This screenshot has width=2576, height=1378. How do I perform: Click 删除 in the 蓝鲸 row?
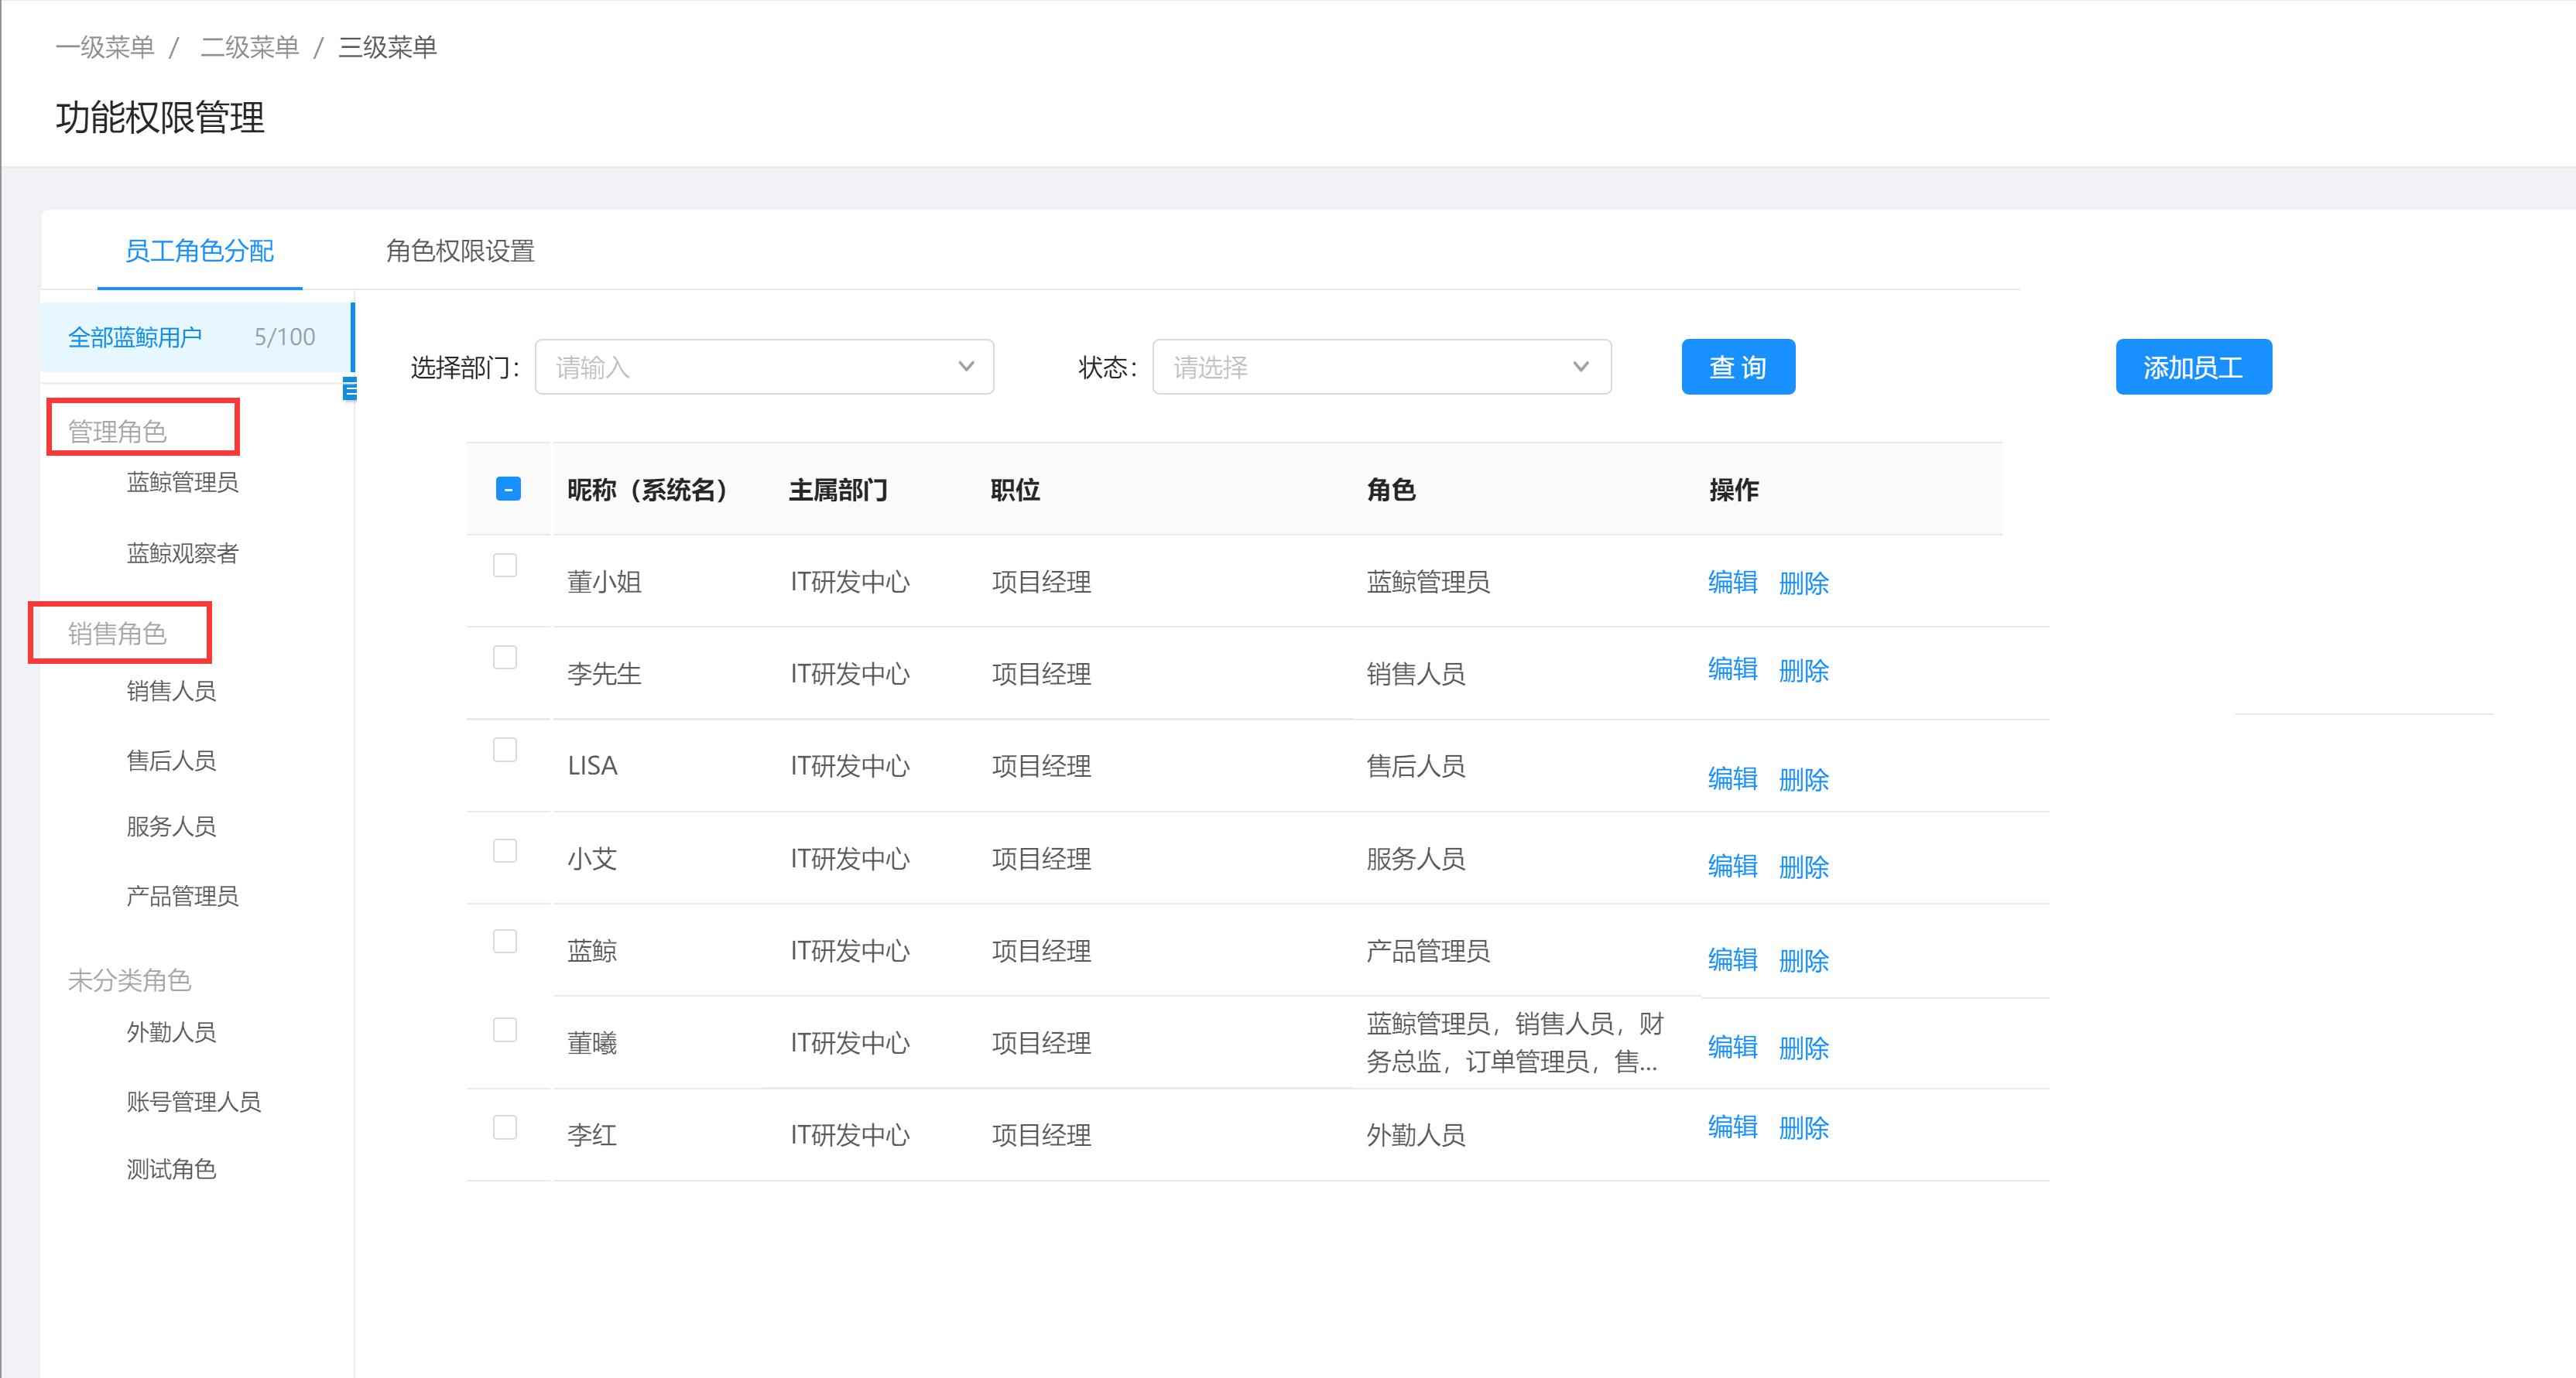(x=1804, y=960)
